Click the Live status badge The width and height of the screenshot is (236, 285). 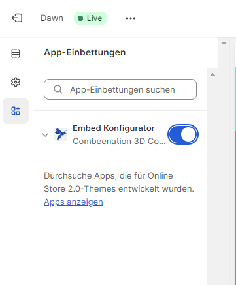90,18
